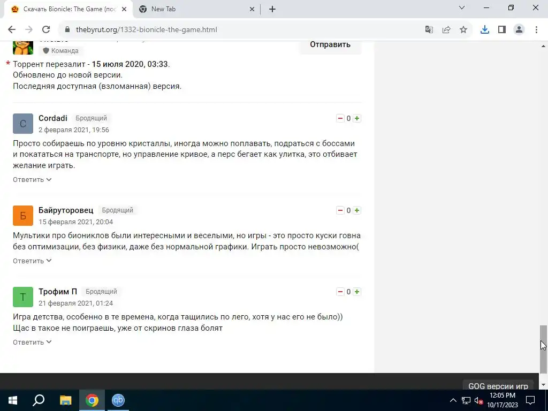Close the Bionicle The Game tab

tap(124, 9)
